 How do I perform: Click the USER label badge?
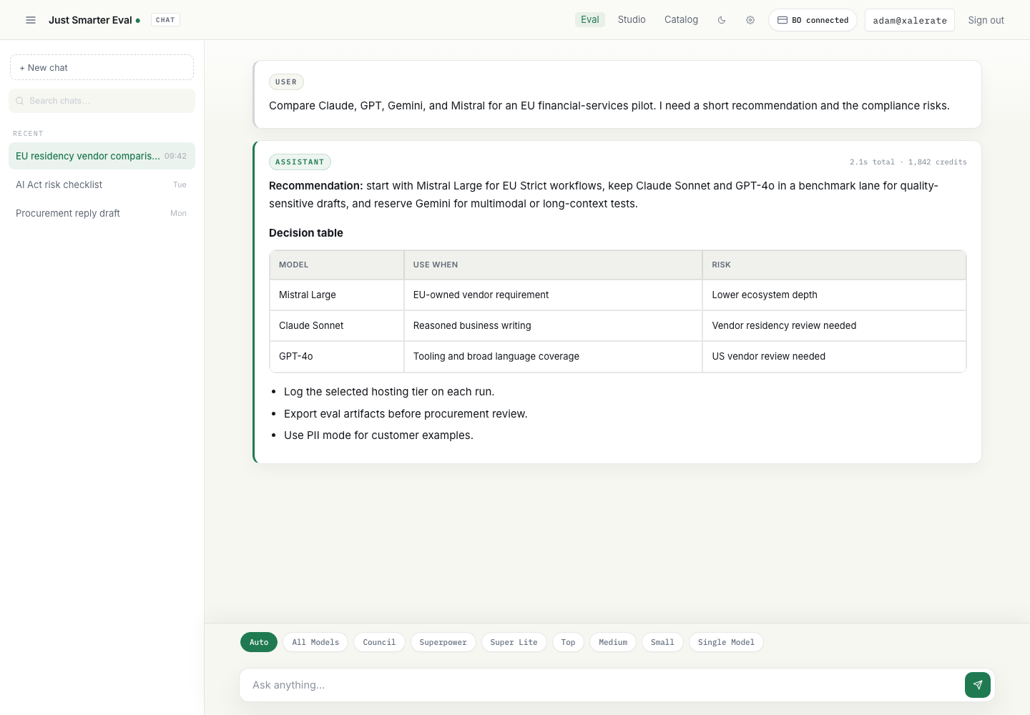(x=286, y=82)
